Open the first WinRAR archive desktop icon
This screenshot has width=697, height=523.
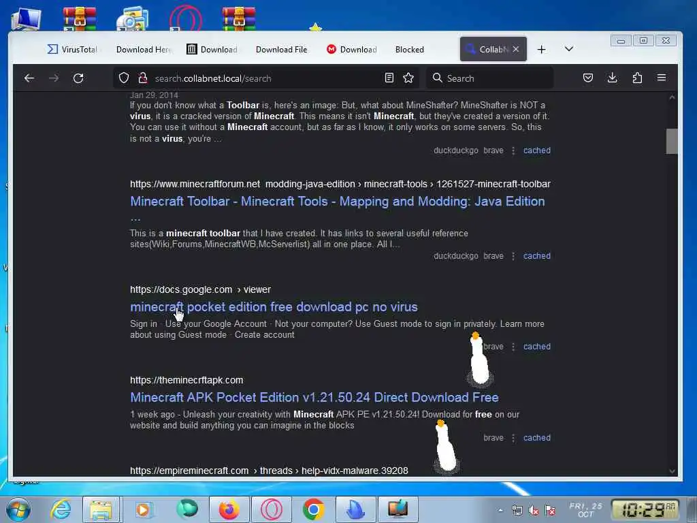(80, 18)
